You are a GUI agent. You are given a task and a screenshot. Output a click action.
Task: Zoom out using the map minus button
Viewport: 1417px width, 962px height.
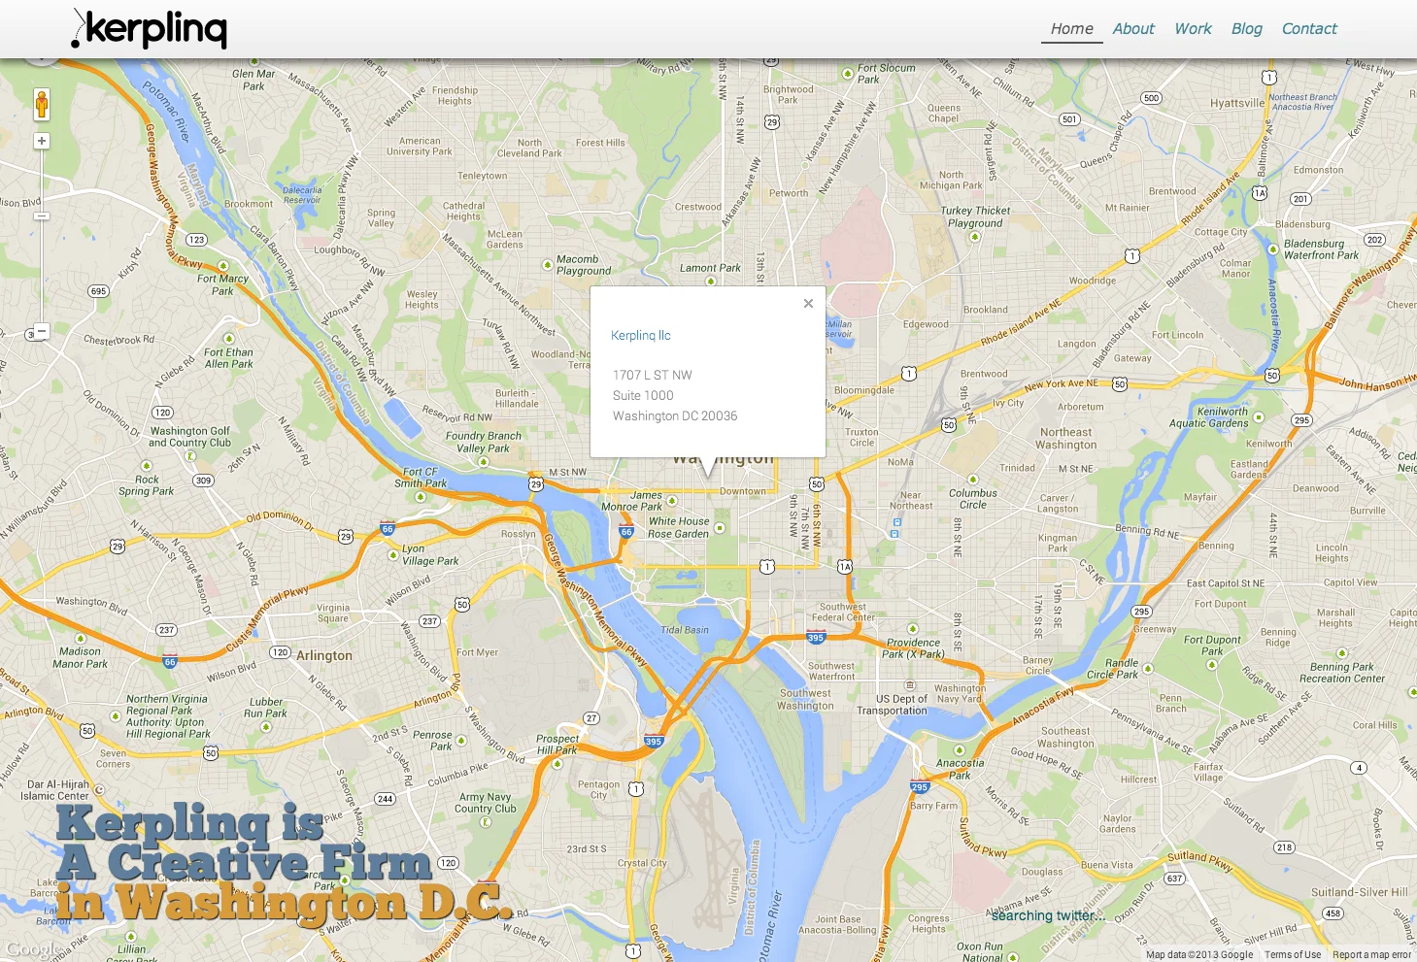click(x=42, y=330)
